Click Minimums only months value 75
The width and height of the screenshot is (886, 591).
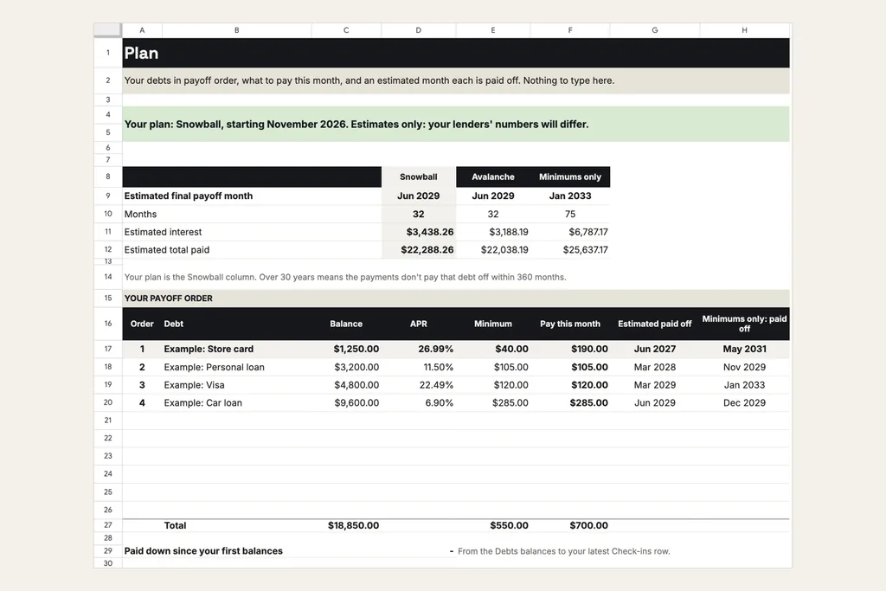570,214
